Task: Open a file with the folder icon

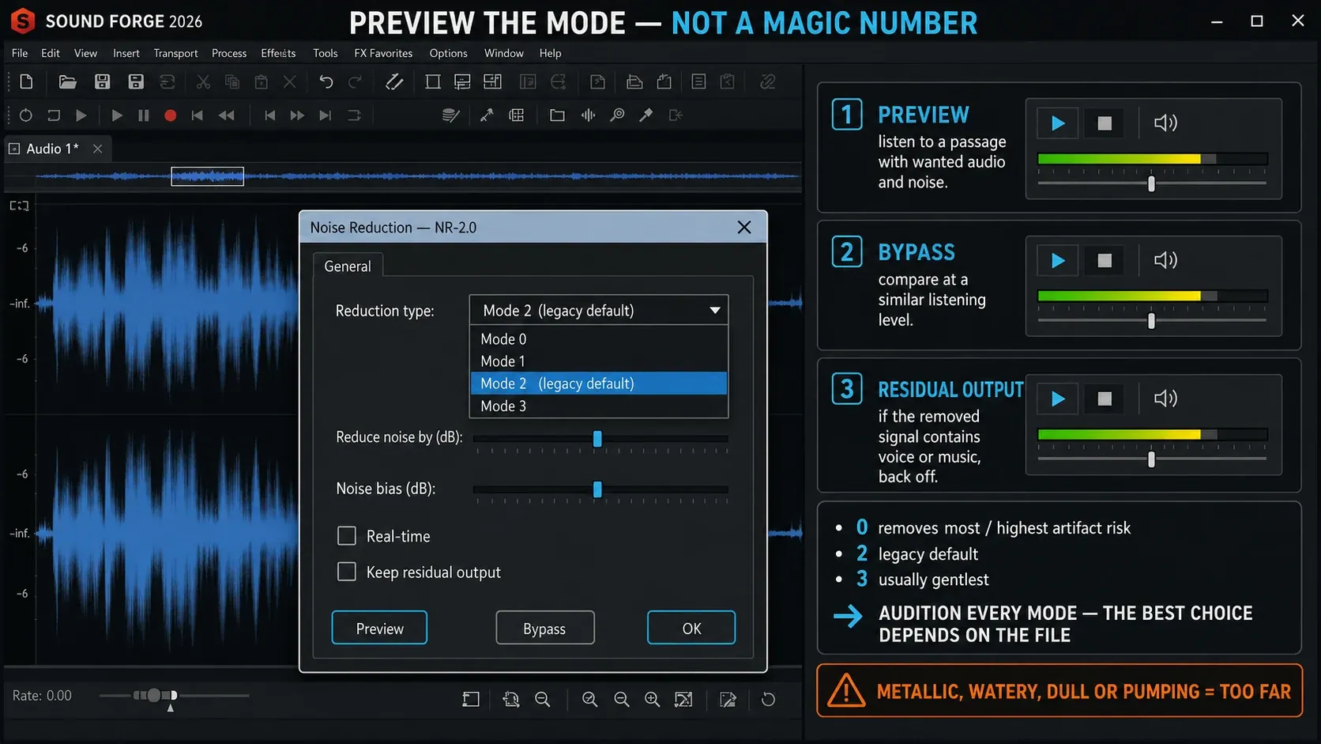Action: tap(68, 81)
